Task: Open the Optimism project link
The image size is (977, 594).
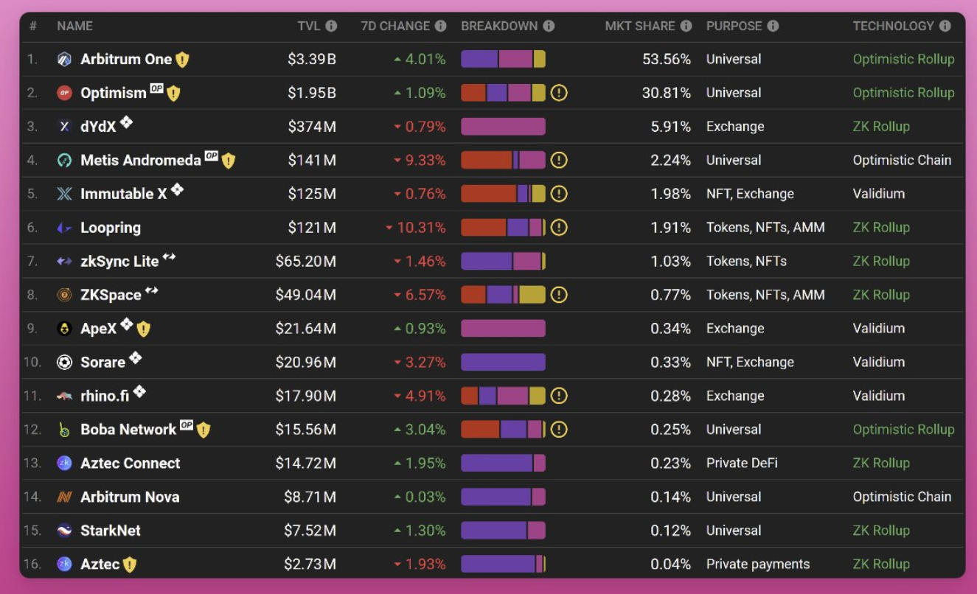Action: [x=114, y=94]
